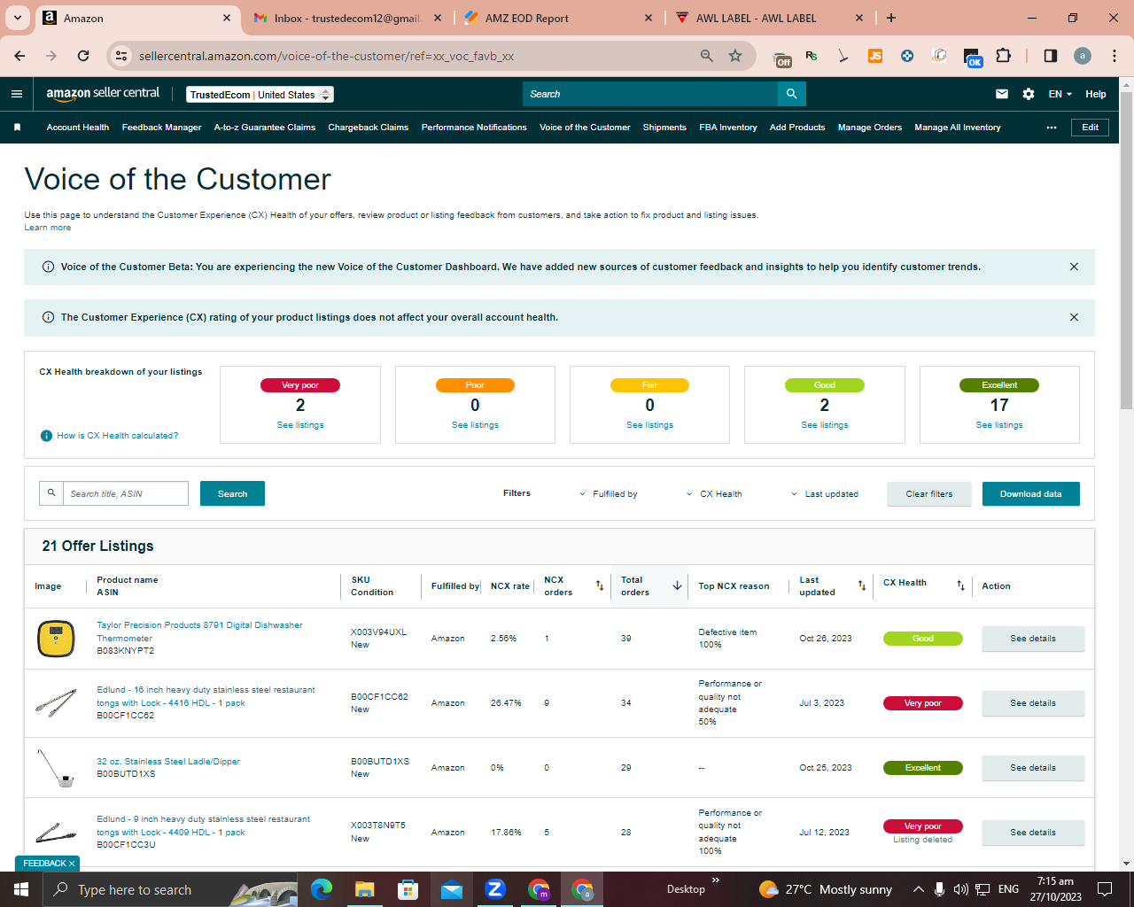Open the messages envelope icon
The image size is (1134, 907).
(x=1002, y=94)
